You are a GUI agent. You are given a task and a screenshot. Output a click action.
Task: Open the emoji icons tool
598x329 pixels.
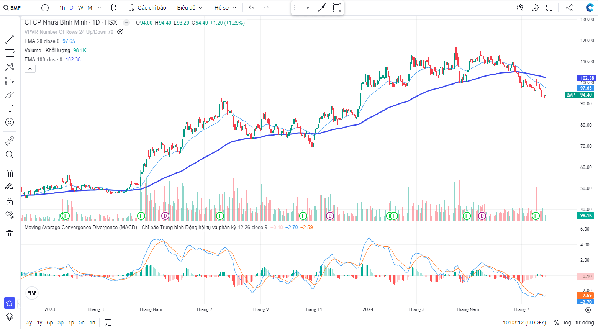(x=10, y=122)
